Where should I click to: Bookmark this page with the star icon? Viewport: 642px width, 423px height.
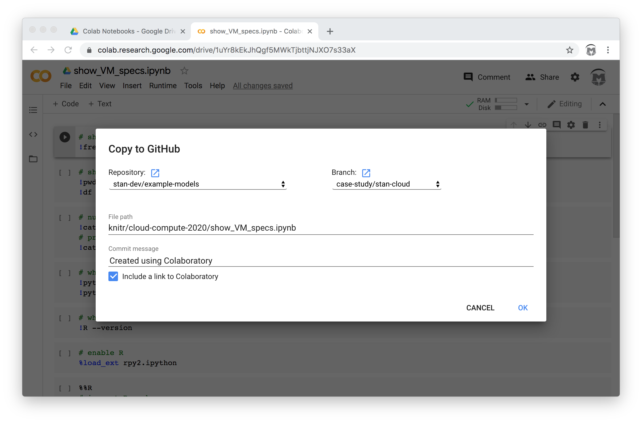(569, 50)
